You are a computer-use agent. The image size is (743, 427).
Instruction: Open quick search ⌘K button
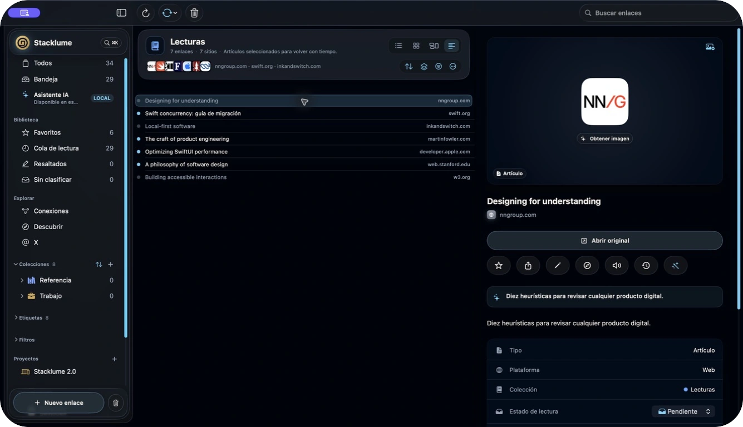(111, 43)
